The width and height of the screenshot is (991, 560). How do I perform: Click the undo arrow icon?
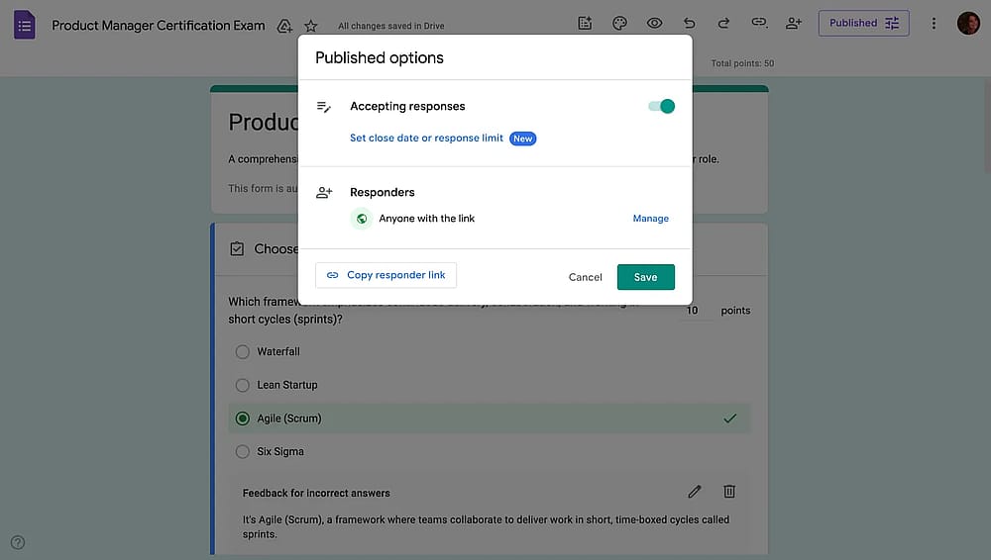pos(689,24)
